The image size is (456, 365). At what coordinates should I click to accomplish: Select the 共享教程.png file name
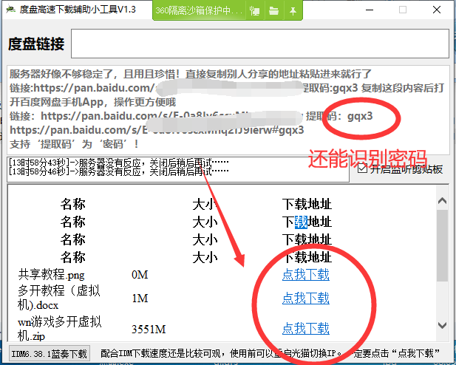[x=52, y=275]
